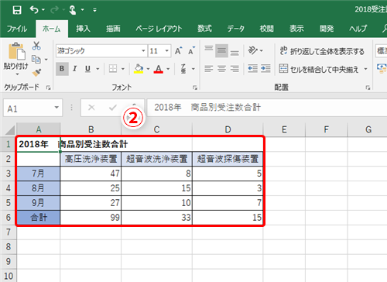Click the formula bar text field
Image resolution: width=387 pixels, height=282 pixels.
tap(267, 108)
